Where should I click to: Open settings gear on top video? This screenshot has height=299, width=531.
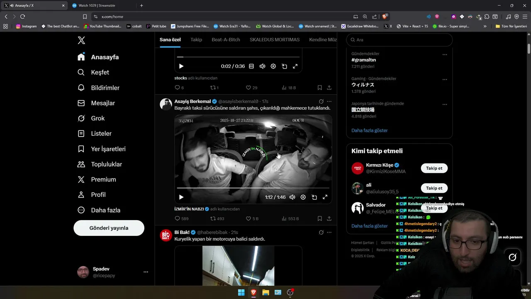tap(273, 66)
